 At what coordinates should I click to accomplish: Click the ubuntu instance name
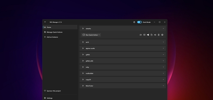[x=88, y=29]
